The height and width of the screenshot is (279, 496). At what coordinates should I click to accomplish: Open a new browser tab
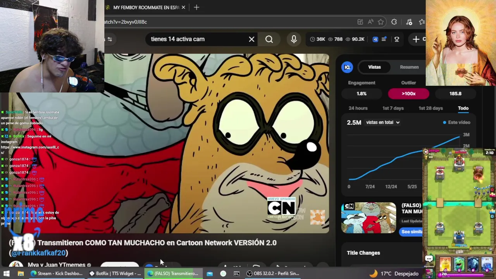tap(196, 7)
